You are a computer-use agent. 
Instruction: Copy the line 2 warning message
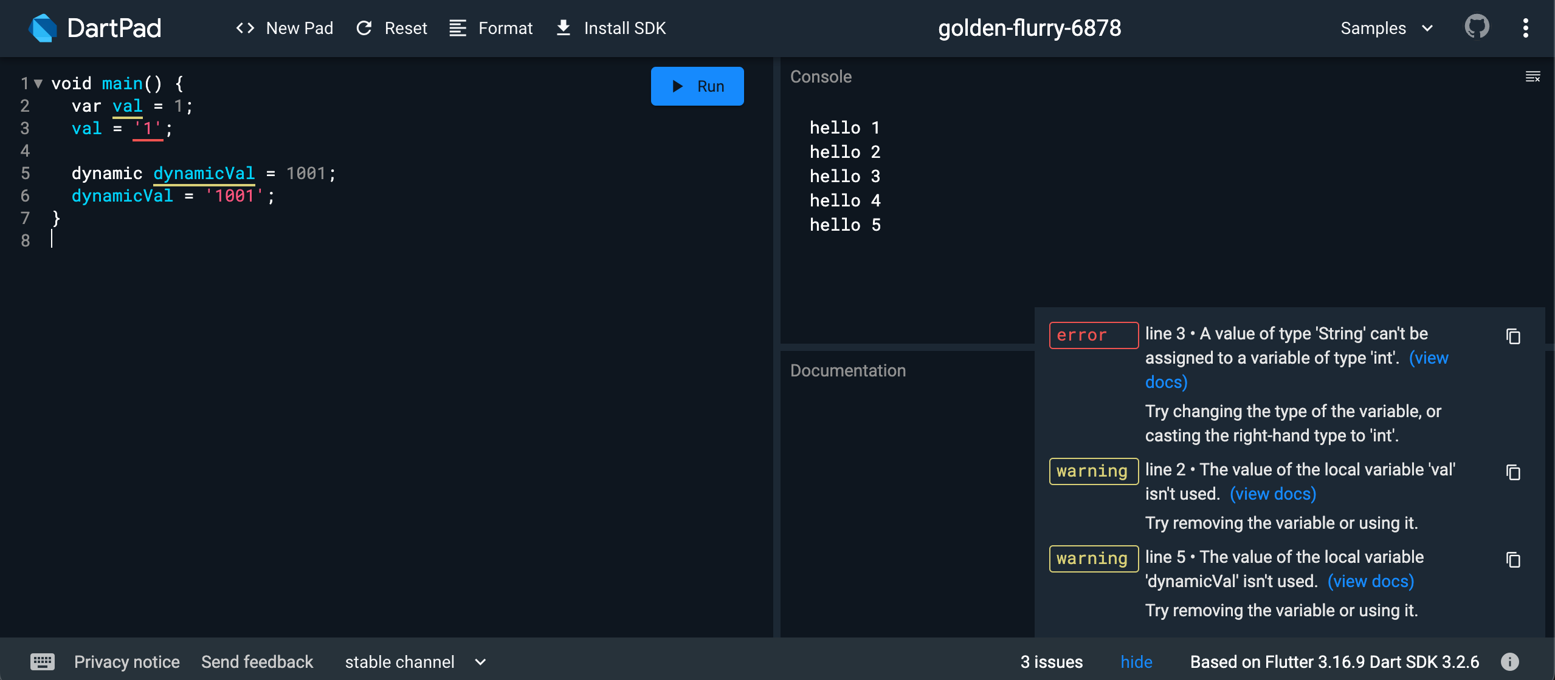(1513, 472)
